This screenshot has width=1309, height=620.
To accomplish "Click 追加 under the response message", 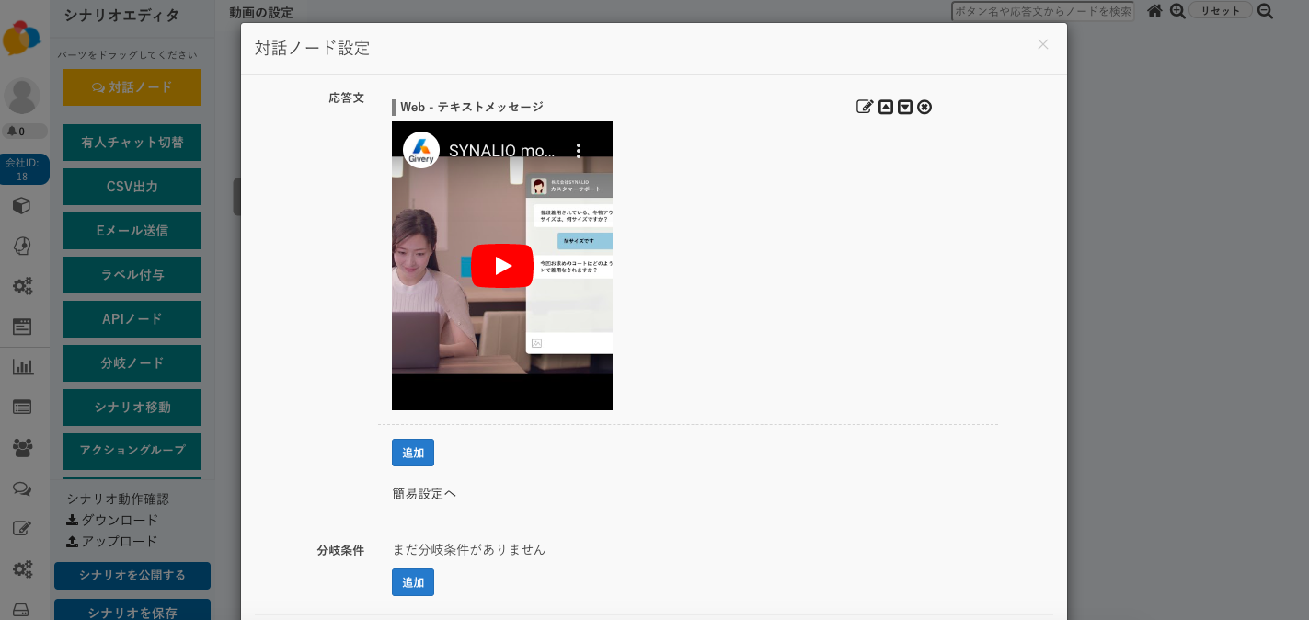I will pos(413,453).
